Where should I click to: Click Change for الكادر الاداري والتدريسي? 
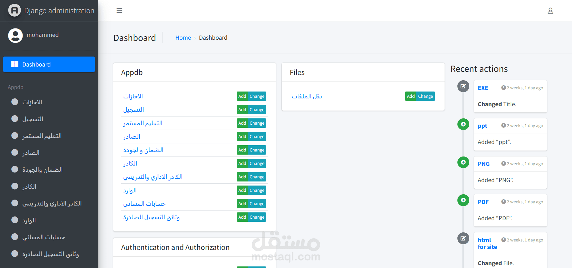pos(257,177)
